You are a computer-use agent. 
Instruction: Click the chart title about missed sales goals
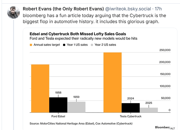78,34
